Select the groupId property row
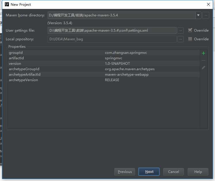 coord(104,53)
